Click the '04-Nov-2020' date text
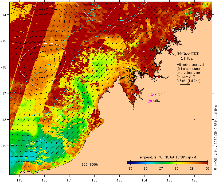Viewport: 219px width, 182px height. point(188,54)
